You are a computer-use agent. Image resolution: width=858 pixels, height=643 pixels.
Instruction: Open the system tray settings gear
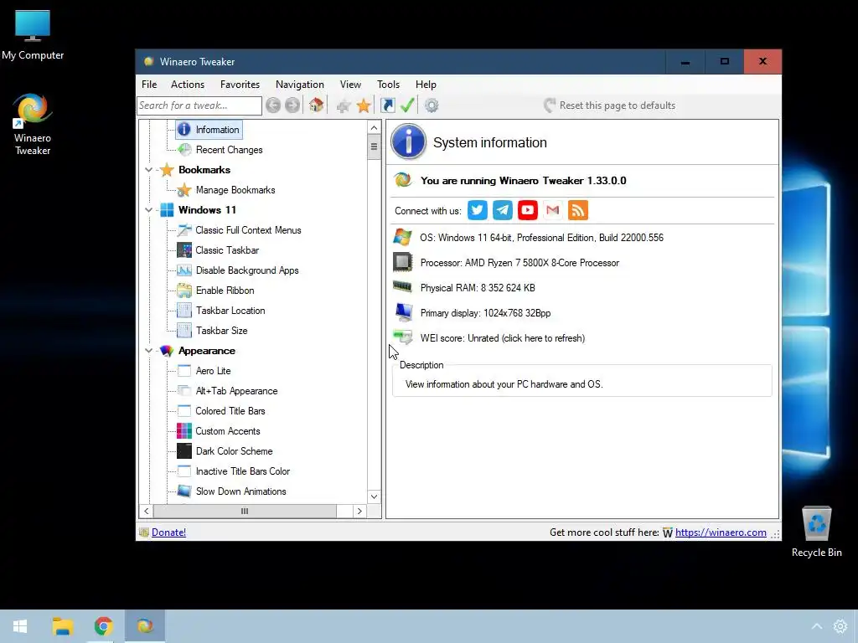[840, 626]
